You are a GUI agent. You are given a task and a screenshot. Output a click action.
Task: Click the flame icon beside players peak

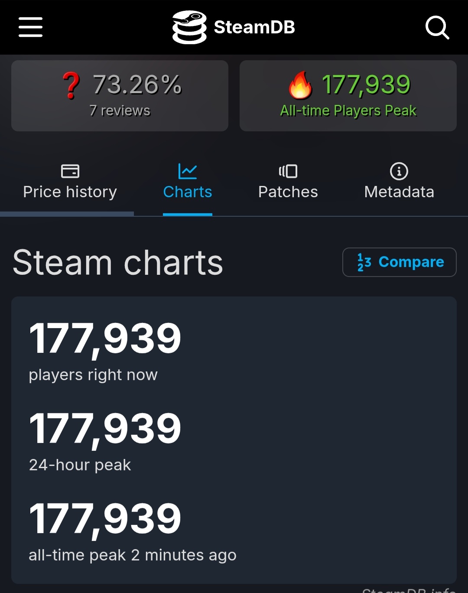pos(300,85)
